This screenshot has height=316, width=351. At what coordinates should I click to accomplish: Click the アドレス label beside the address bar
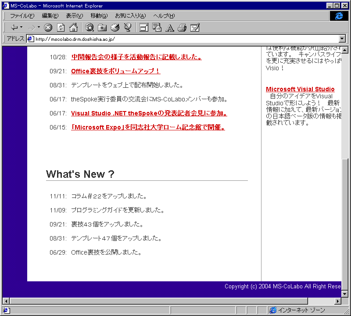tap(15, 39)
